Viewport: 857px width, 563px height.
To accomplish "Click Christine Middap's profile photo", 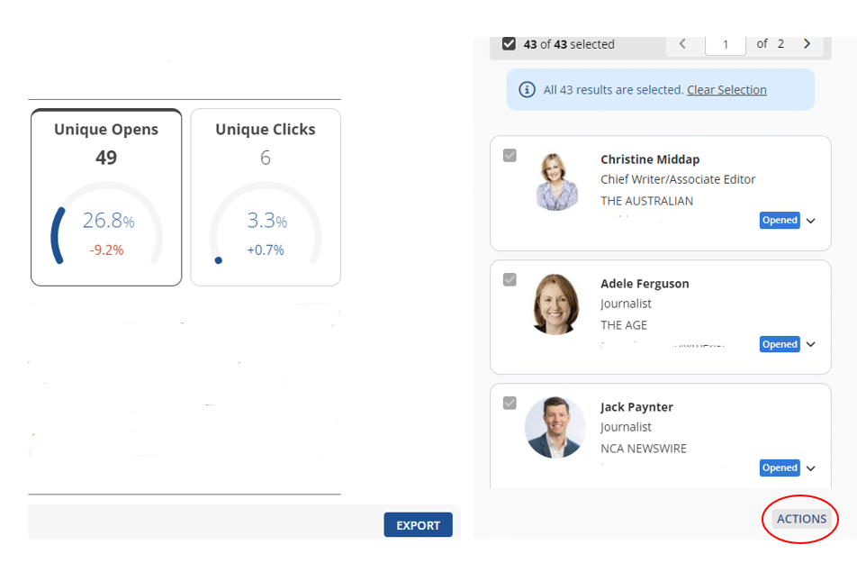I will click(555, 181).
